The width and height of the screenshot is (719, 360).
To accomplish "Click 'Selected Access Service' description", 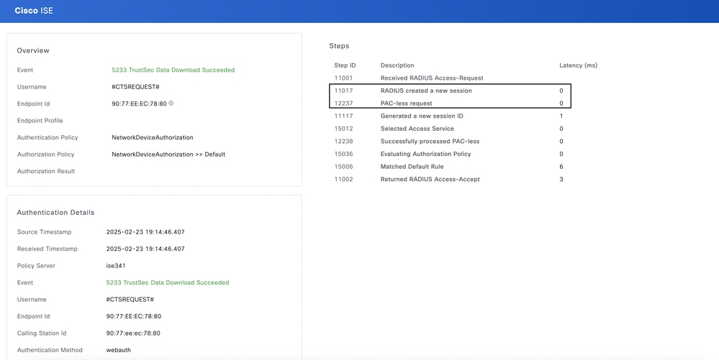I will pos(417,129).
